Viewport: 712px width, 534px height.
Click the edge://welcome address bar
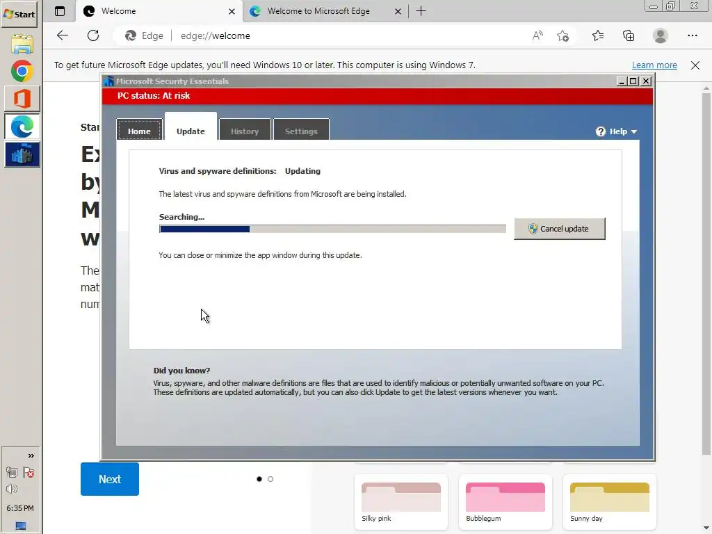(x=345, y=35)
